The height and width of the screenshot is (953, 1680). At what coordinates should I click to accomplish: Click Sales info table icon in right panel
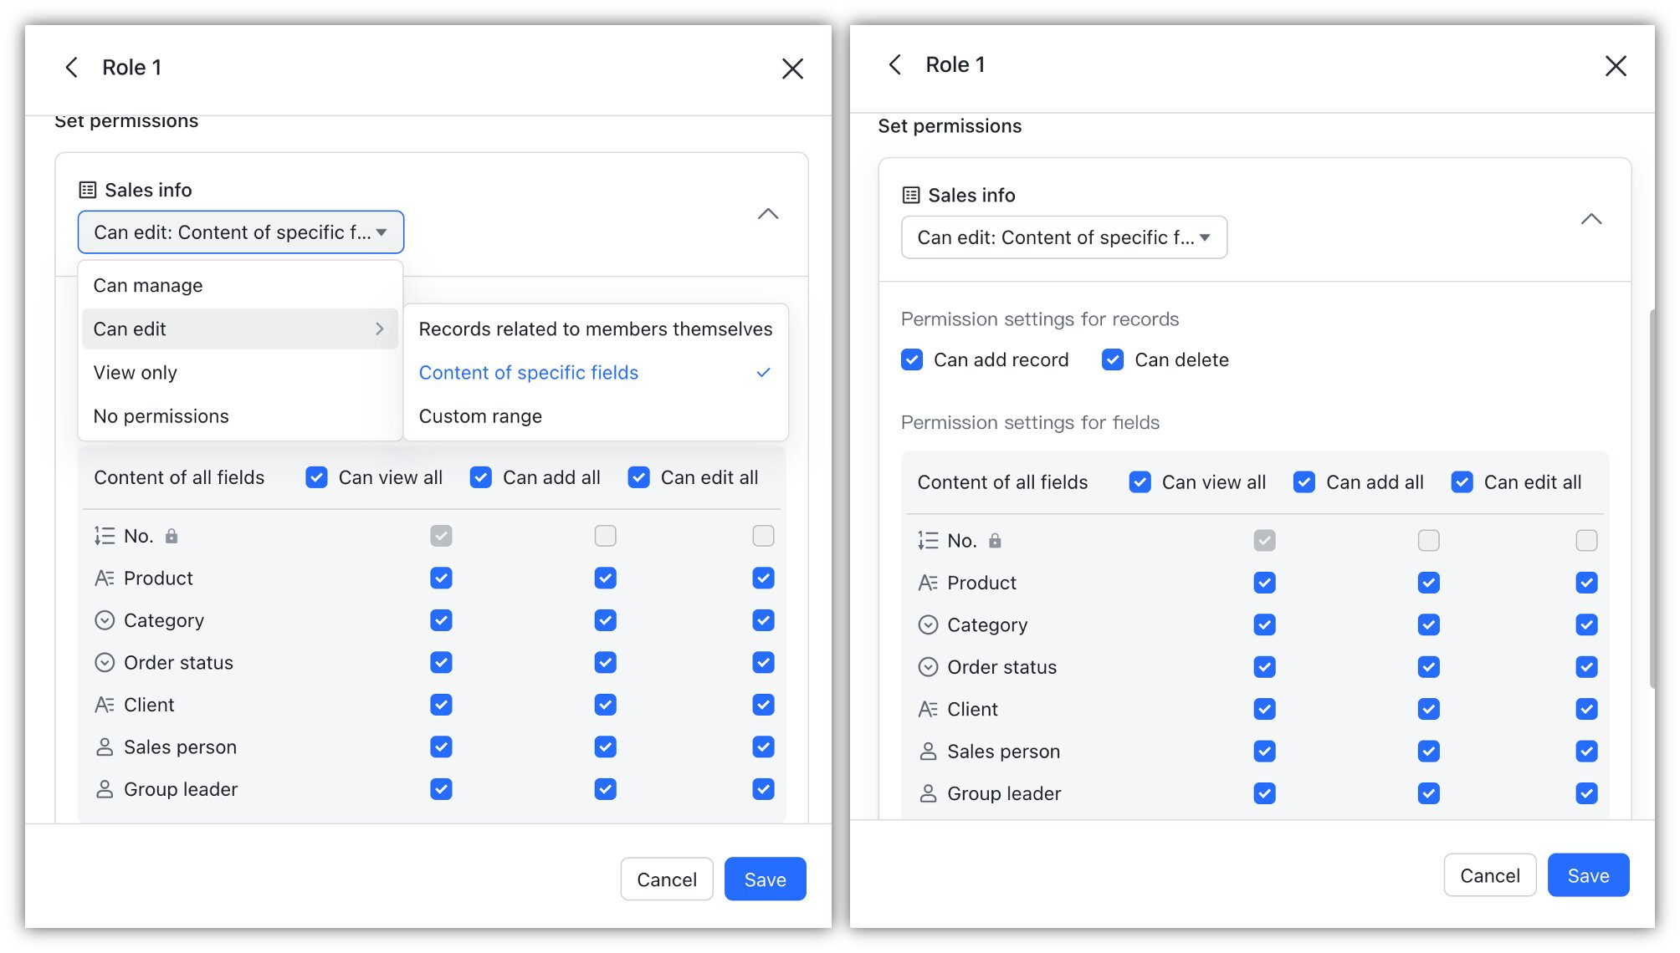click(x=911, y=196)
